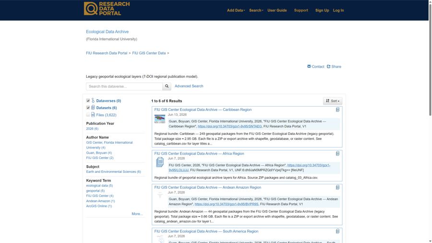Filter by author FIU GIS Center (2)

coord(100,158)
